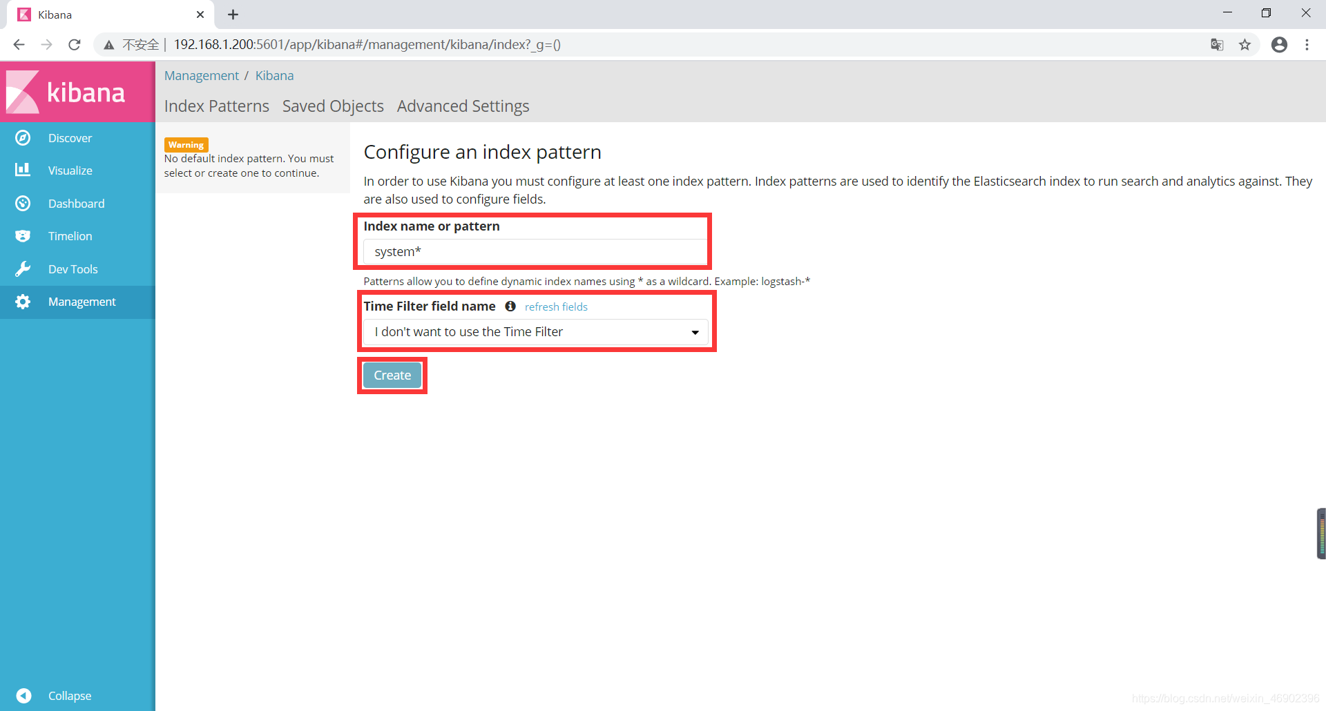This screenshot has height=711, width=1326.
Task: Open the Chrome three-dot menu
Action: (1307, 45)
